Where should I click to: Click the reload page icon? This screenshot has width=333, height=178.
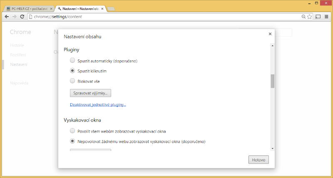point(22,17)
